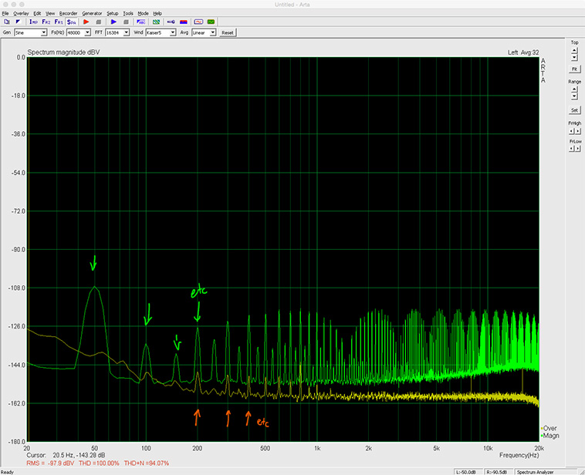Viewport: 585px width, 475px height.
Task: Open the Setup menu
Action: pyautogui.click(x=113, y=13)
